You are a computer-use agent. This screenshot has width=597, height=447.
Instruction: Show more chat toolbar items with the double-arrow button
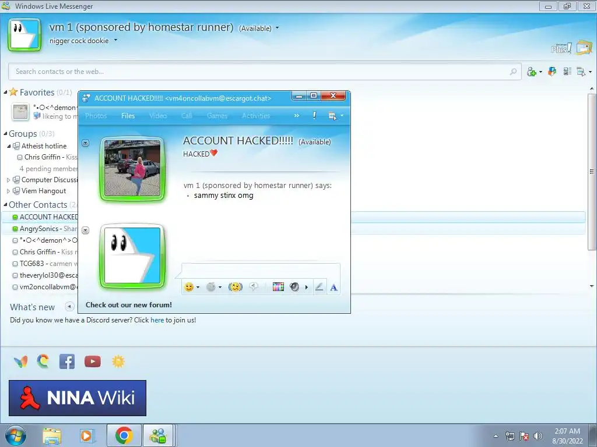(297, 116)
